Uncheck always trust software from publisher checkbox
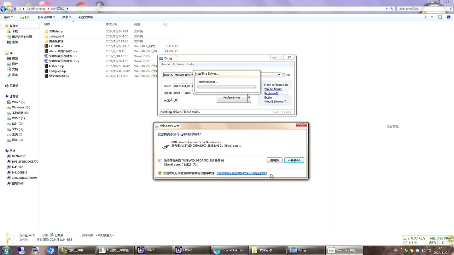 click(160, 160)
